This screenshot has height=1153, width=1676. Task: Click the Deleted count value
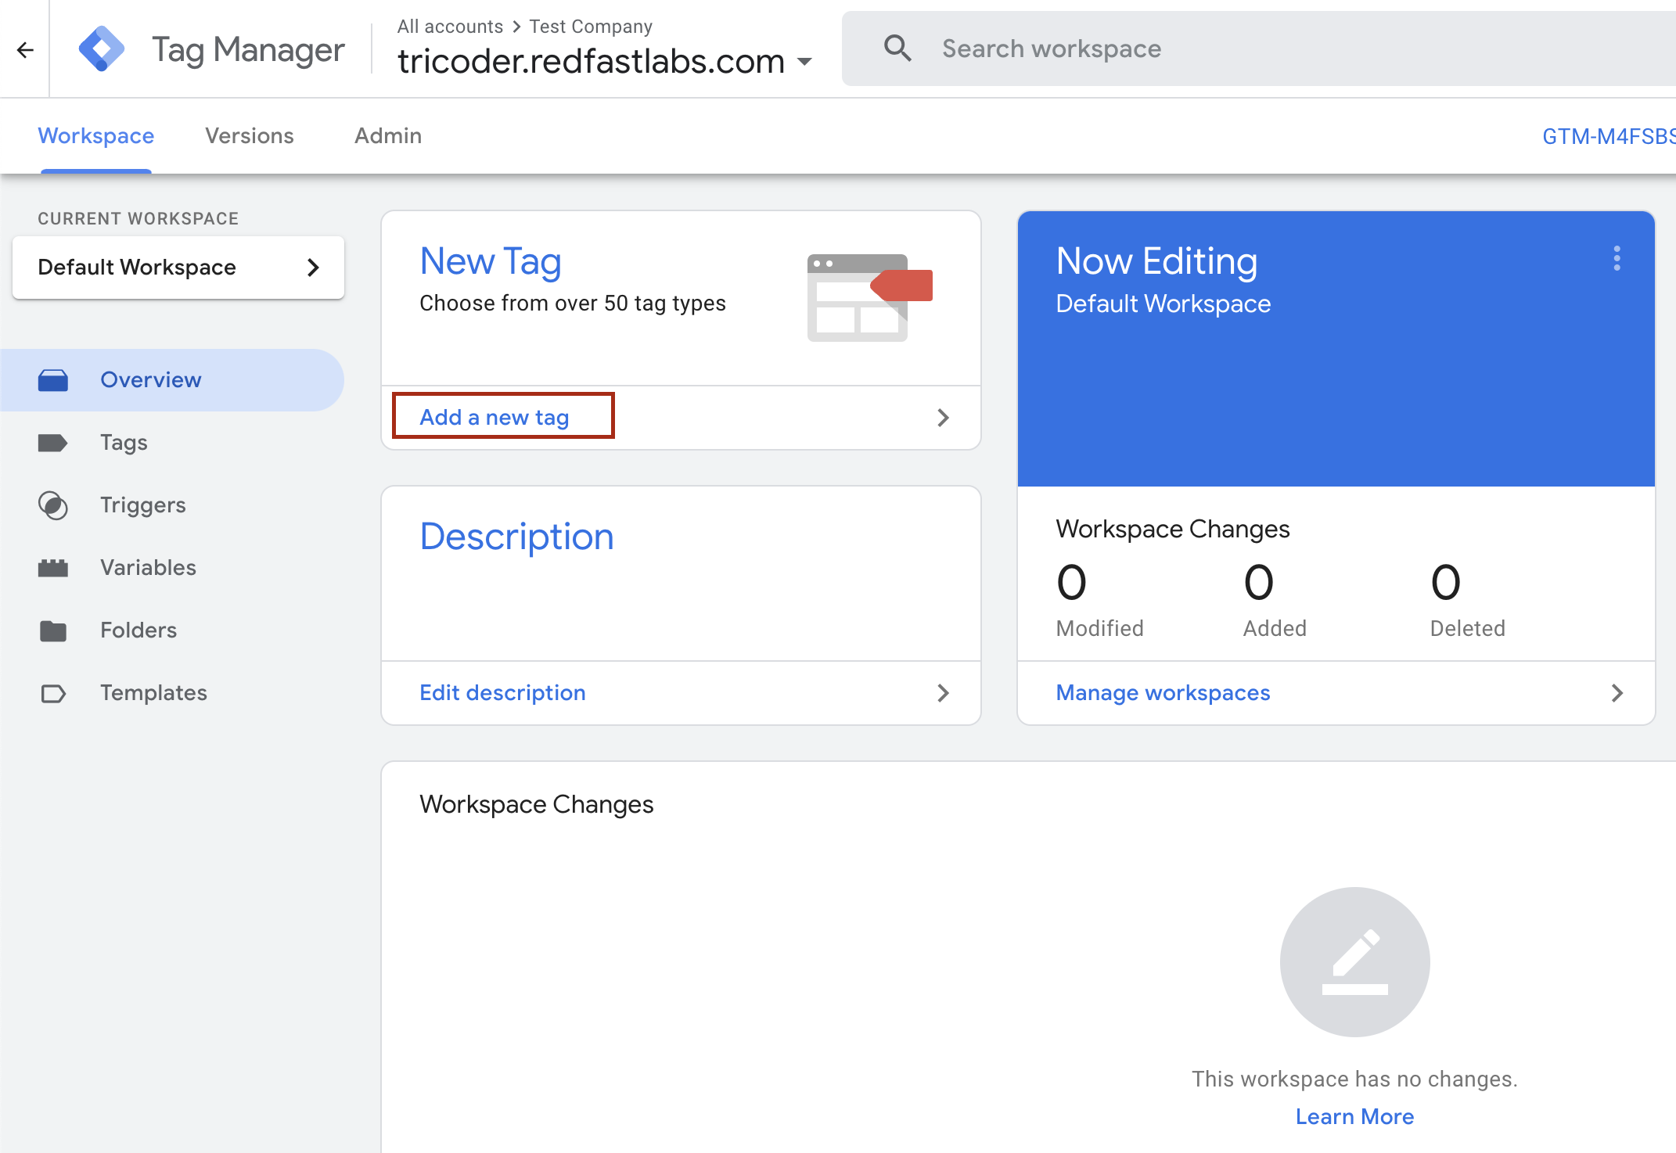1445,583
